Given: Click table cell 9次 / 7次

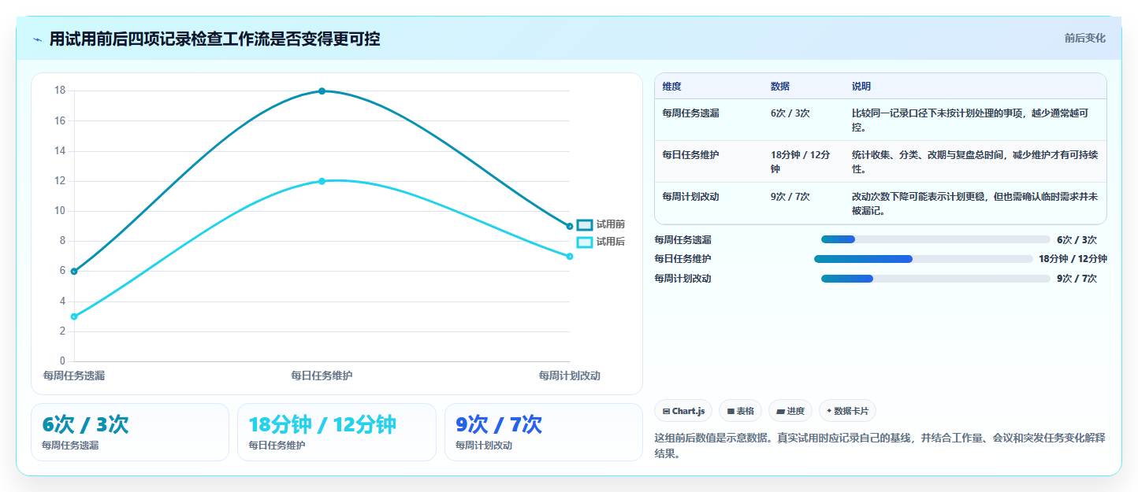Looking at the screenshot, I should (790, 196).
